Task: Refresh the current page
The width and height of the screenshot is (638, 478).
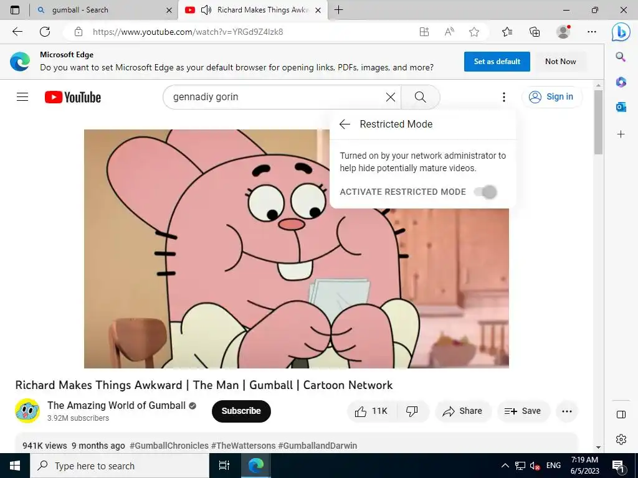Action: [45, 32]
